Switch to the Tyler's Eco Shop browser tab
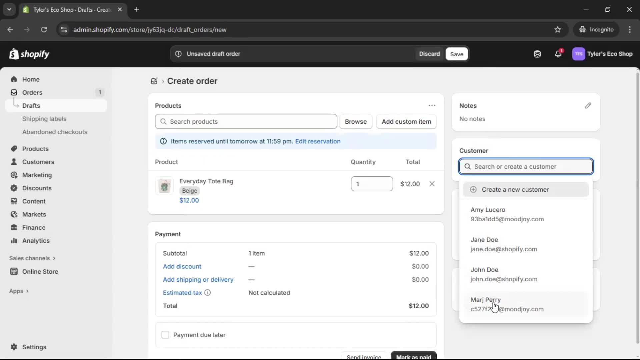This screenshot has width=640, height=360. coord(67,10)
